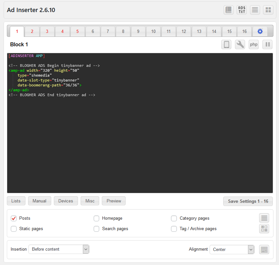
Task: Pause insertion of Block 1
Action: tap(268, 44)
